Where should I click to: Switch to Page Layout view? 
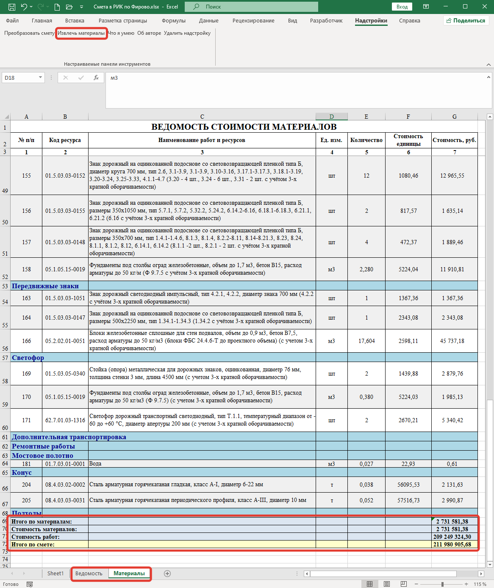(387, 584)
